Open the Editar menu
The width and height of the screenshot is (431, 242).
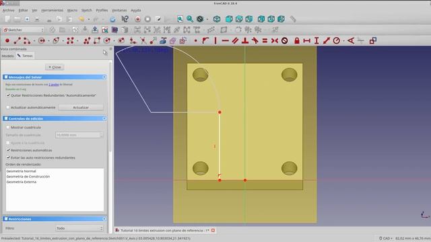pos(23,10)
